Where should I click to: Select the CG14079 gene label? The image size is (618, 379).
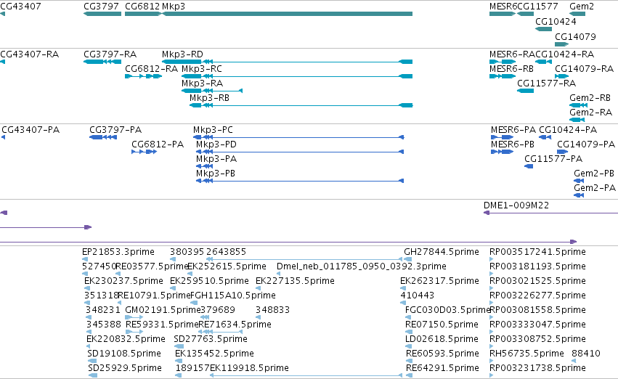(575, 36)
